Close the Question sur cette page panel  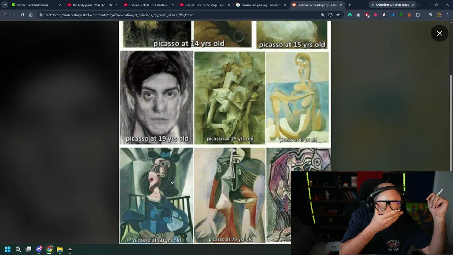click(x=413, y=5)
